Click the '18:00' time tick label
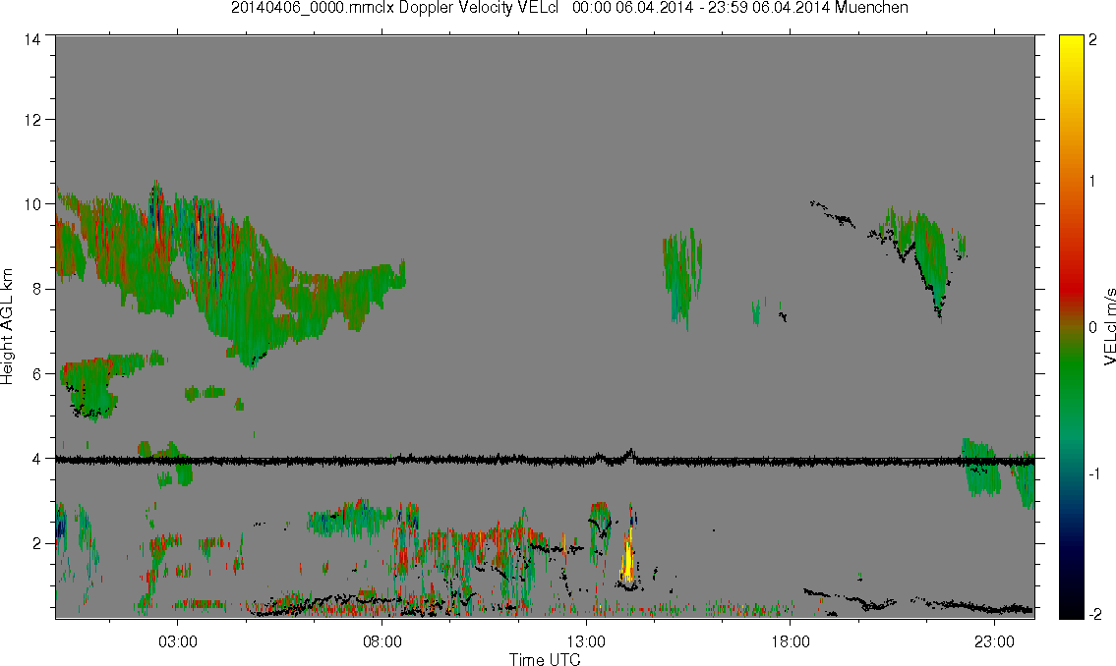The image size is (1116, 666). pos(791,641)
